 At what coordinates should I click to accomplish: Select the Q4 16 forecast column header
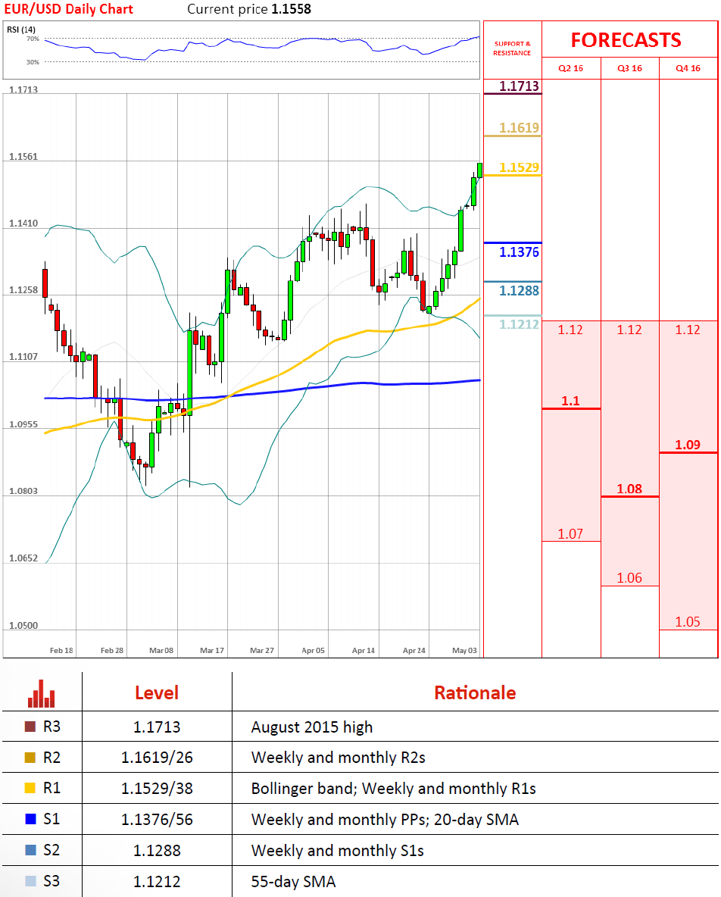click(x=688, y=68)
